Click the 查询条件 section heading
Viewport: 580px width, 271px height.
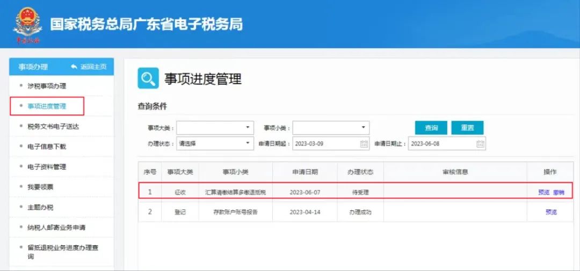[153, 106]
